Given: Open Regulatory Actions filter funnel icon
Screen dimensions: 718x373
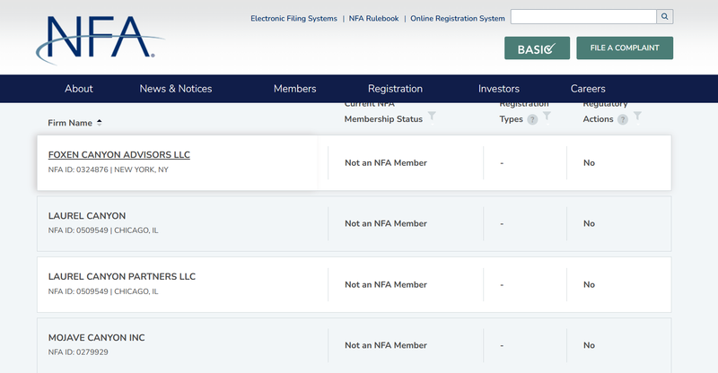Looking at the screenshot, I should (637, 117).
